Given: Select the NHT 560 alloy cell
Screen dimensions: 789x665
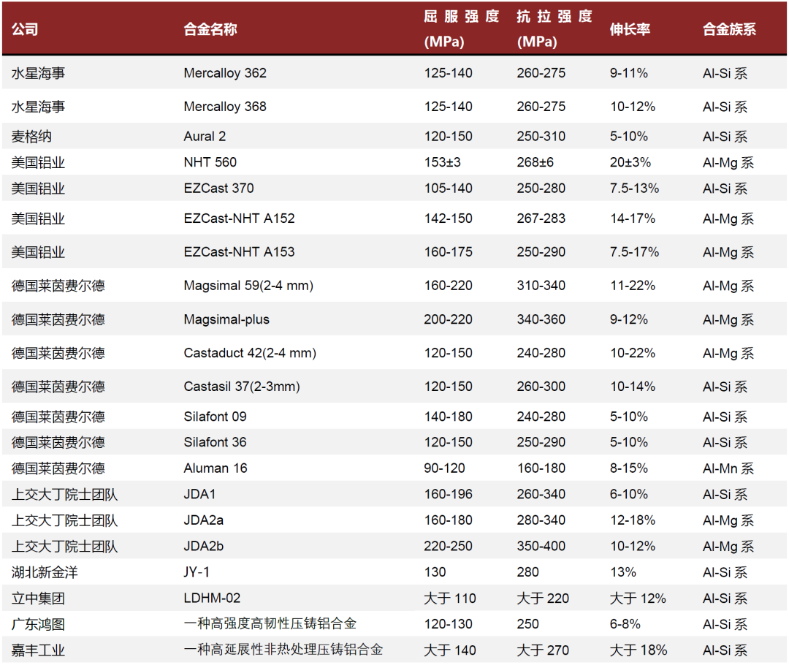Looking at the screenshot, I should point(210,162).
